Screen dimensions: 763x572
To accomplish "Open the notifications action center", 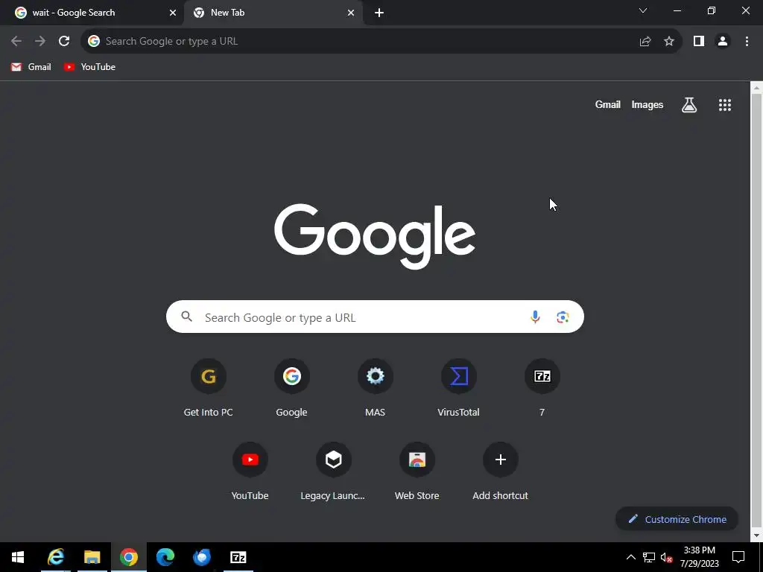I will click(738, 557).
